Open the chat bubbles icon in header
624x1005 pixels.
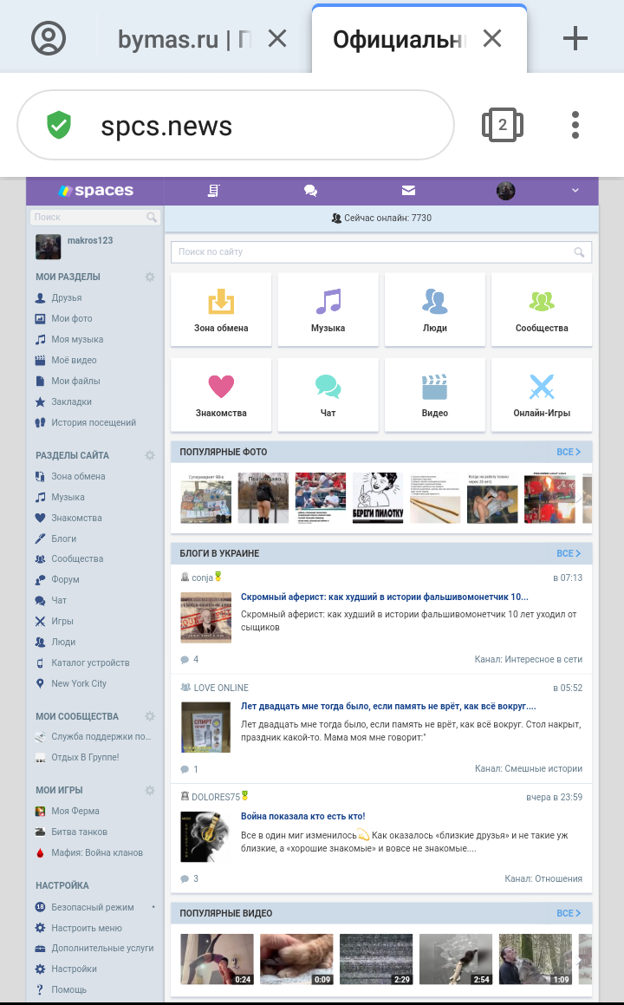310,191
